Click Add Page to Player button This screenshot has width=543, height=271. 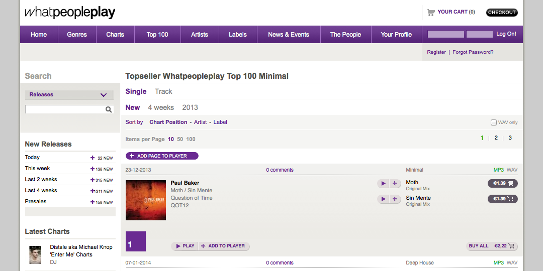pos(162,156)
